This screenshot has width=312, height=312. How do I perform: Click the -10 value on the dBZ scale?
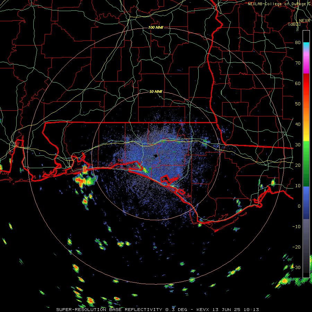pos(296,227)
